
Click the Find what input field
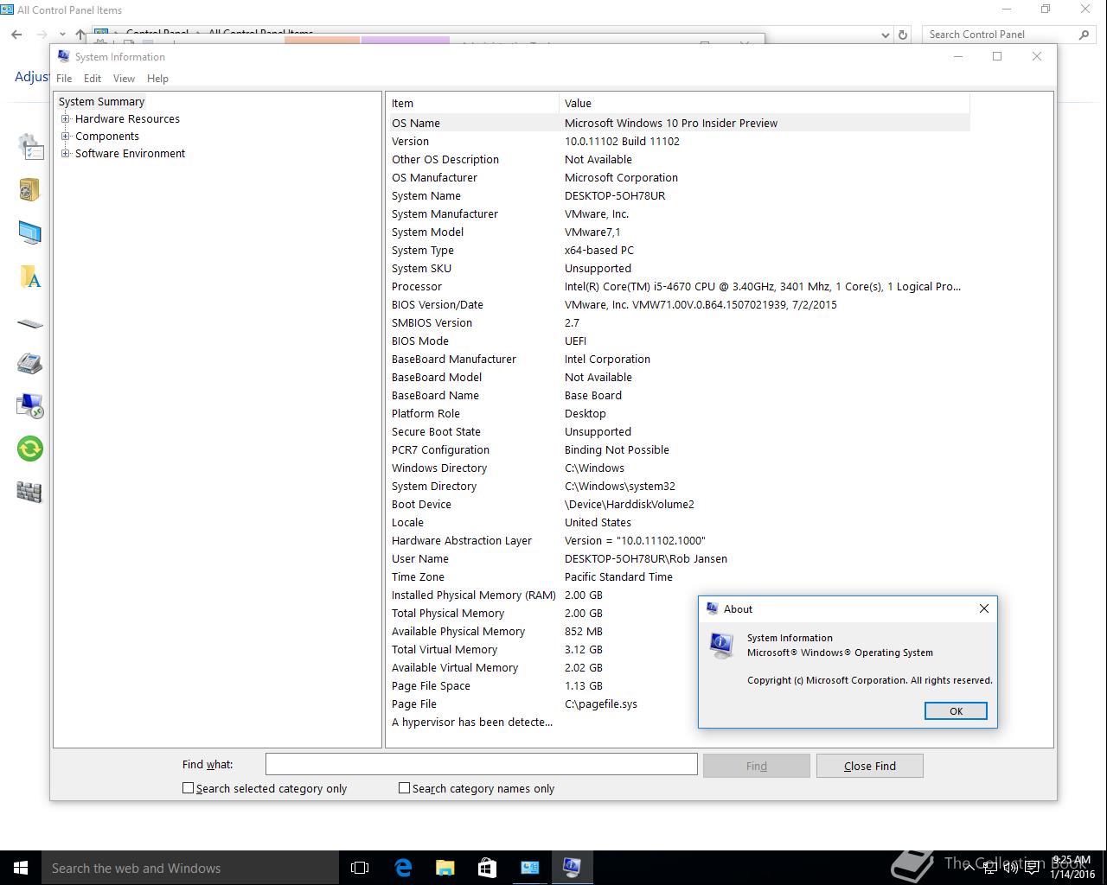point(481,764)
